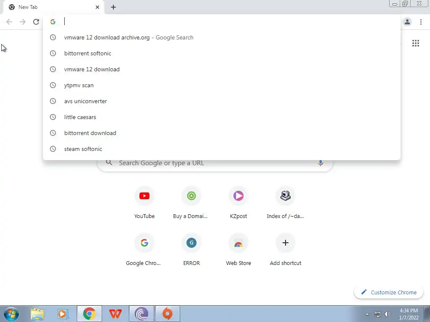The image size is (430, 322).
Task: Click the volume speaker tray icon
Action: (x=388, y=314)
